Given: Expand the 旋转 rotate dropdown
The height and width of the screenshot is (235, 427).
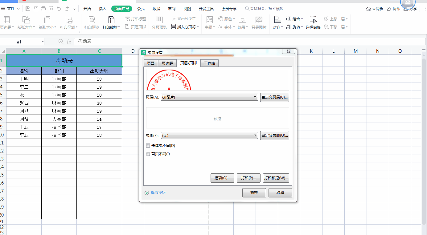Looking at the screenshot, I should coord(302,27).
